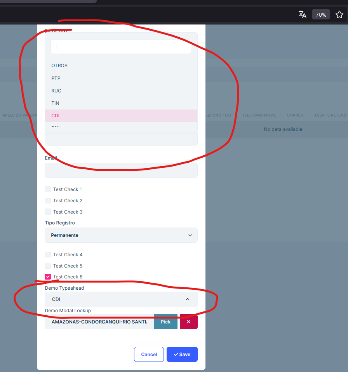
Task: Enable the Test Check 1 checkbox
Action: click(x=48, y=189)
